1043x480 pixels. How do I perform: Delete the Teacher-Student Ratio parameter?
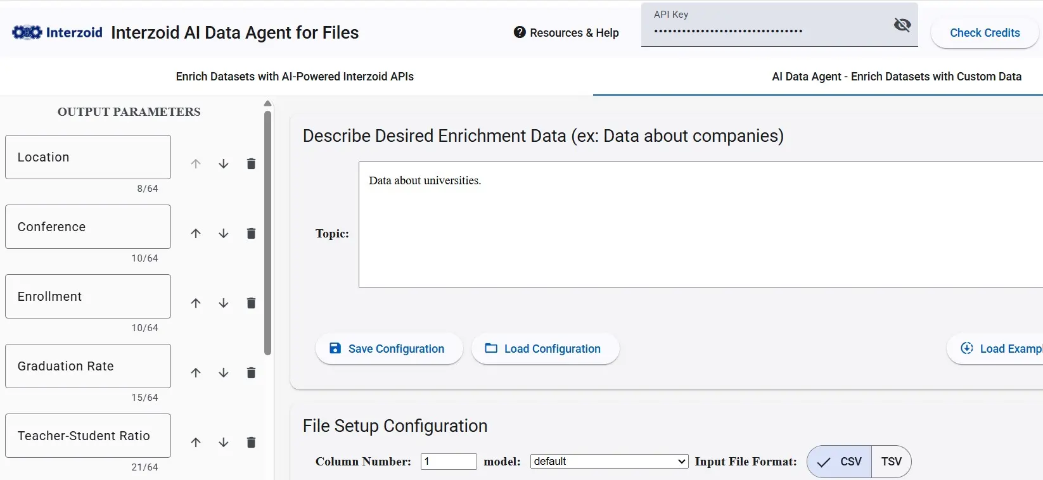coord(251,443)
